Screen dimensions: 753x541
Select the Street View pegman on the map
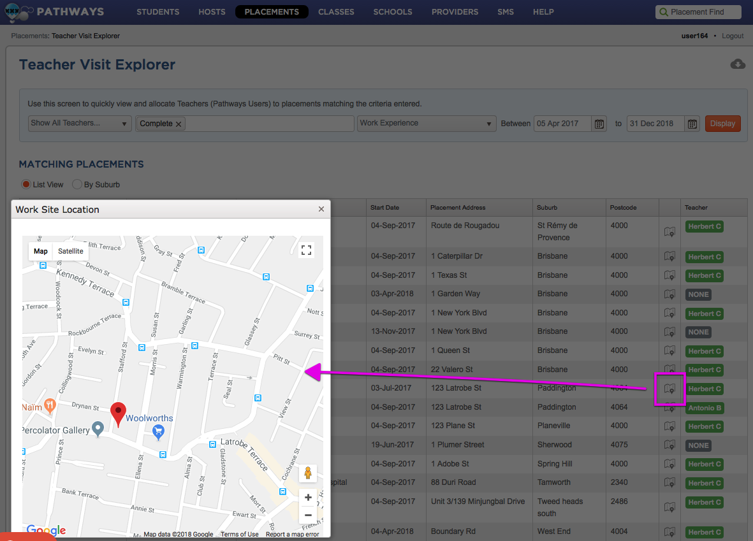pos(308,473)
